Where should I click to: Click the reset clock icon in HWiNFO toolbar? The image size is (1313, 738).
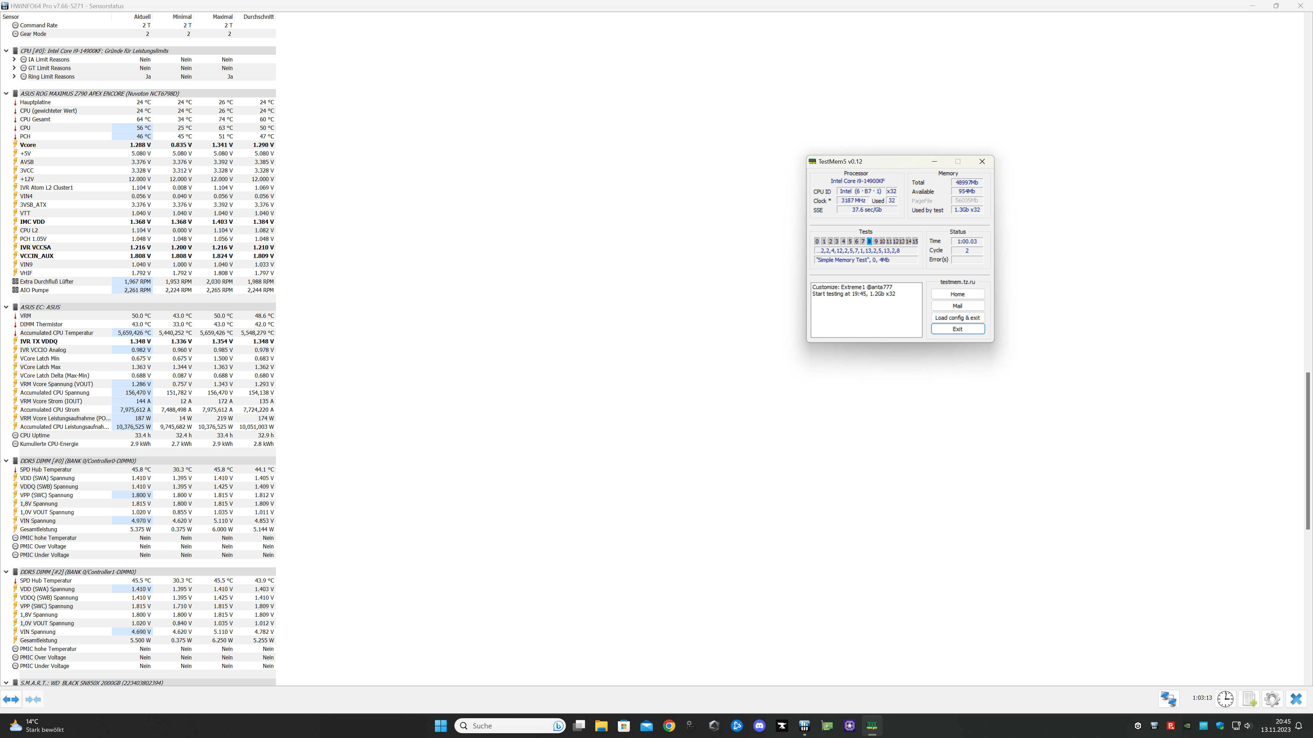[x=1225, y=699]
